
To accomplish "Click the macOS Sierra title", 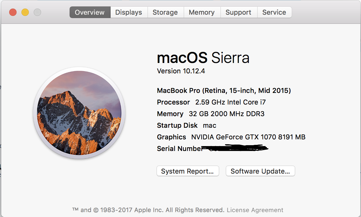I will coord(203,58).
